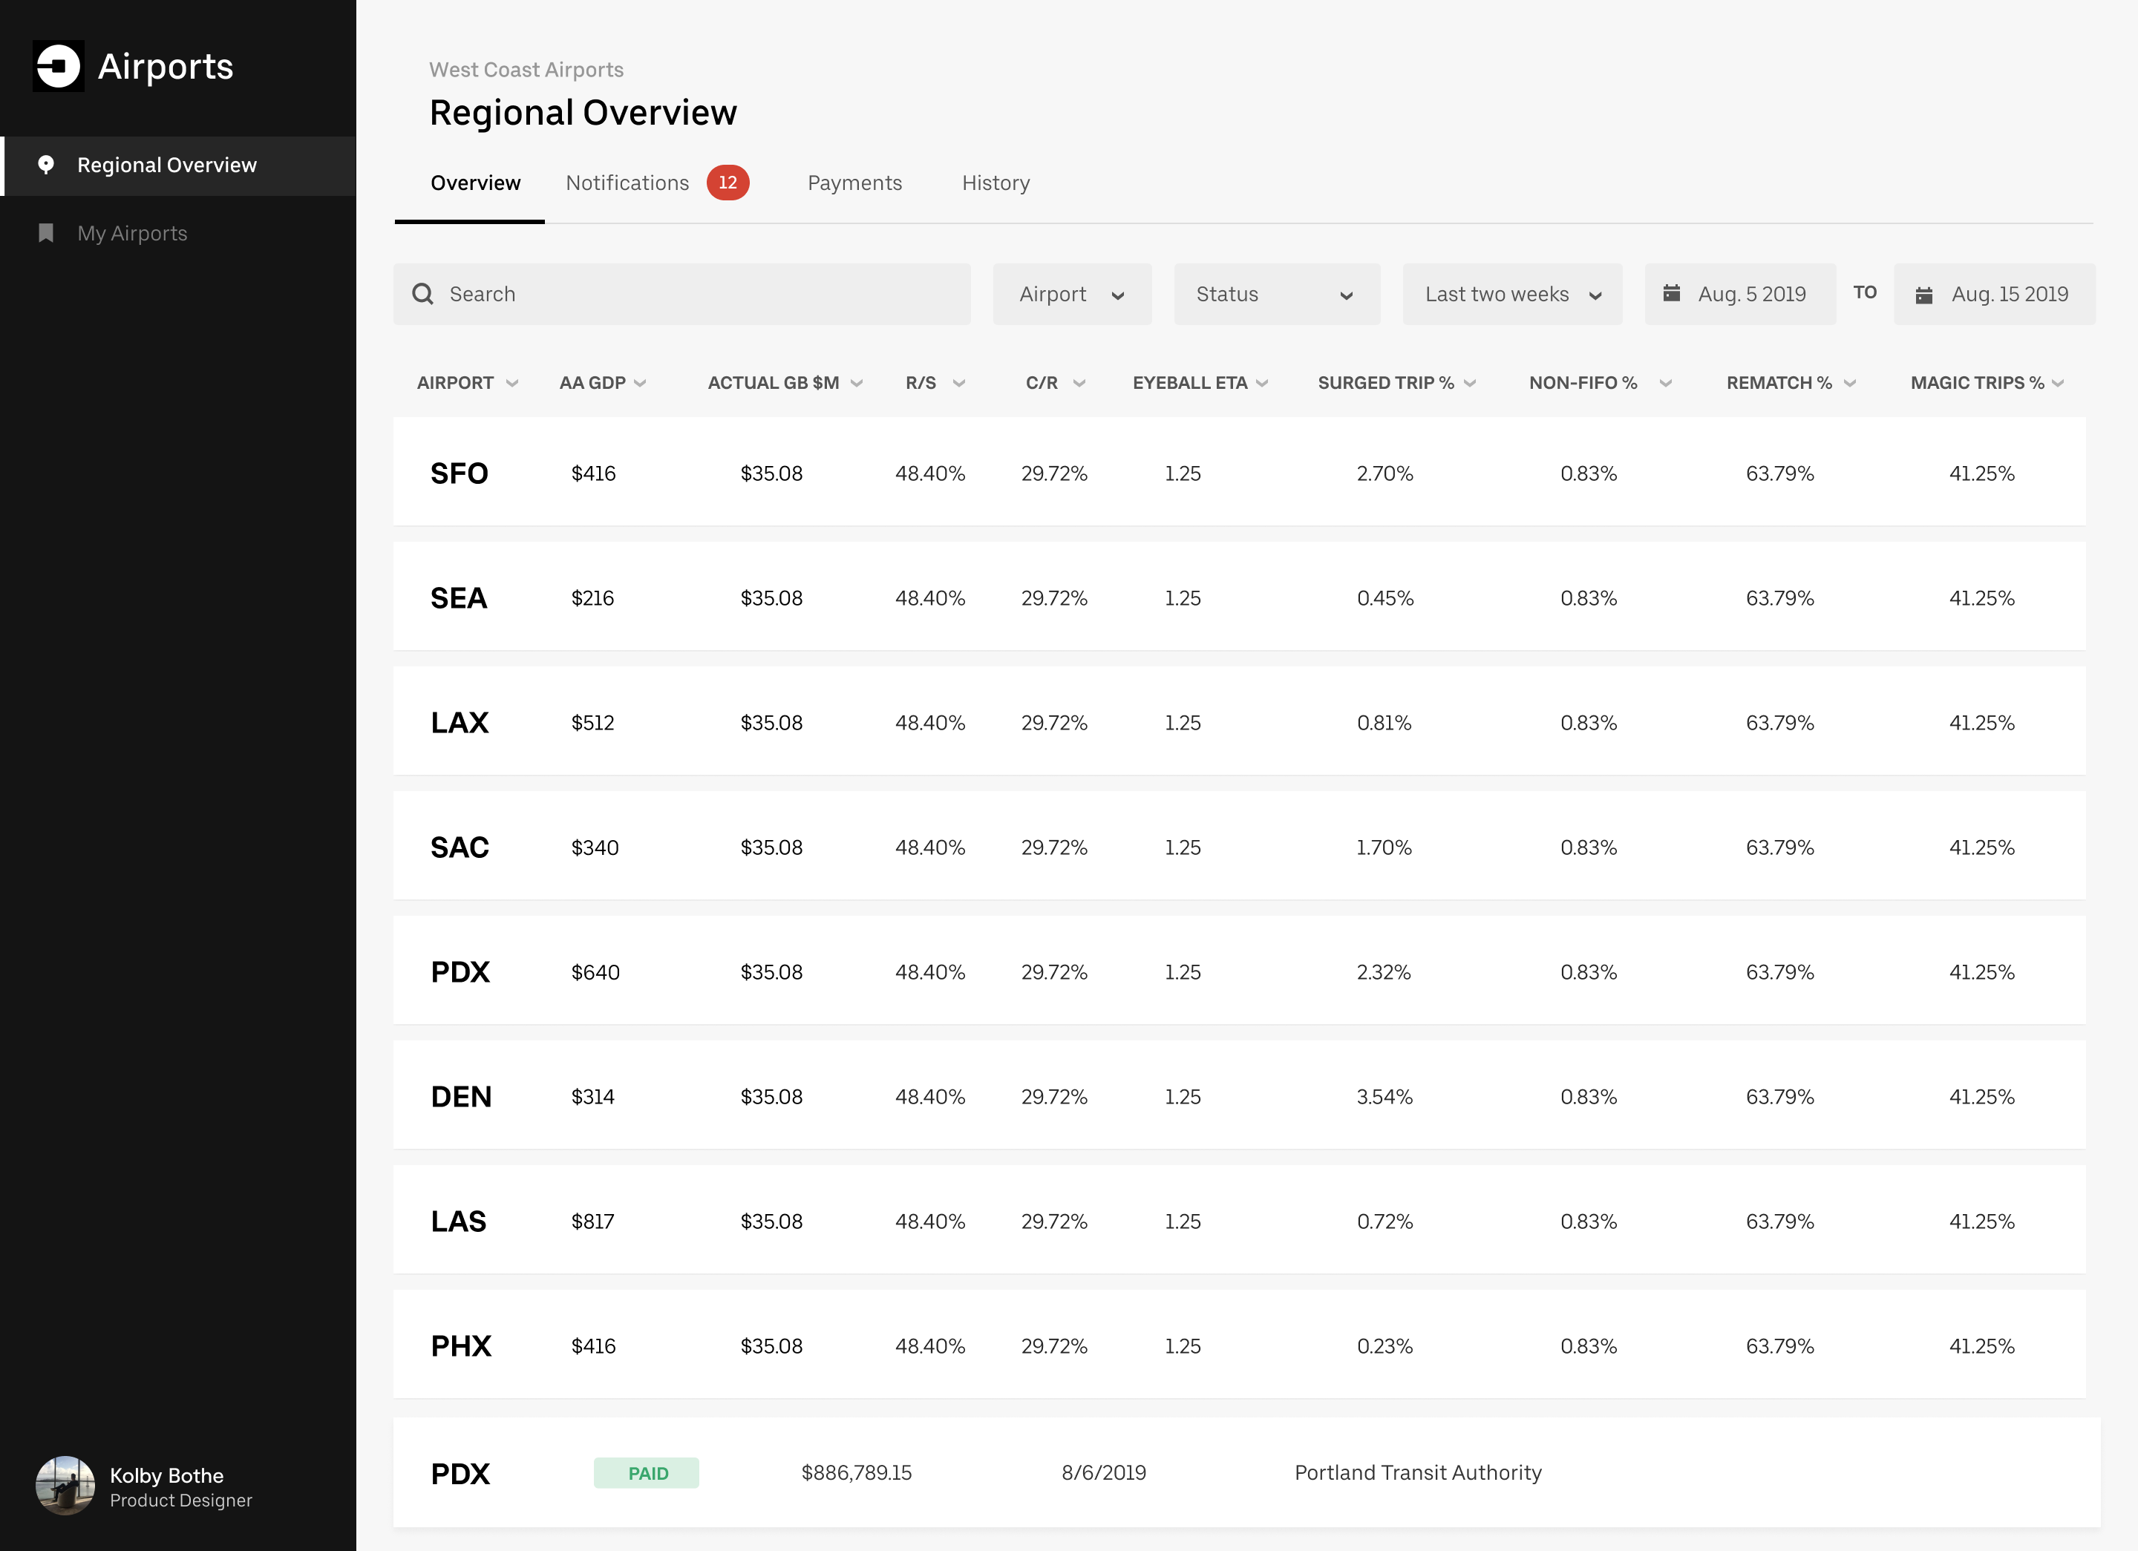Viewport: 2138px width, 1551px height.
Task: Select the LAS airport row
Action: tap(1239, 1219)
